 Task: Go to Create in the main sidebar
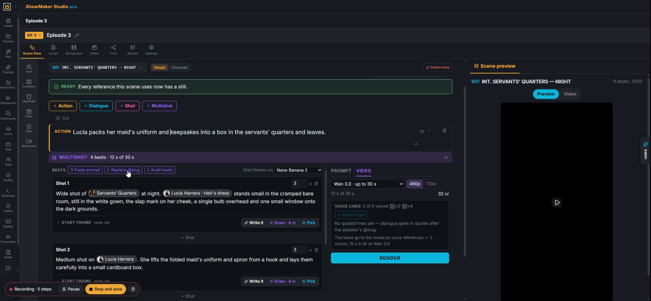point(8,23)
